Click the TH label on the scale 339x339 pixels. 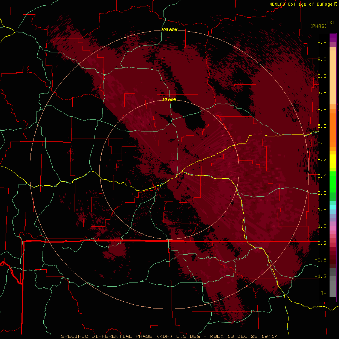(324, 293)
